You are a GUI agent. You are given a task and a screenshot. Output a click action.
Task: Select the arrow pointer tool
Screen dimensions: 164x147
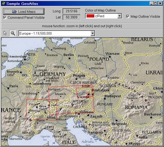(x=6, y=33)
